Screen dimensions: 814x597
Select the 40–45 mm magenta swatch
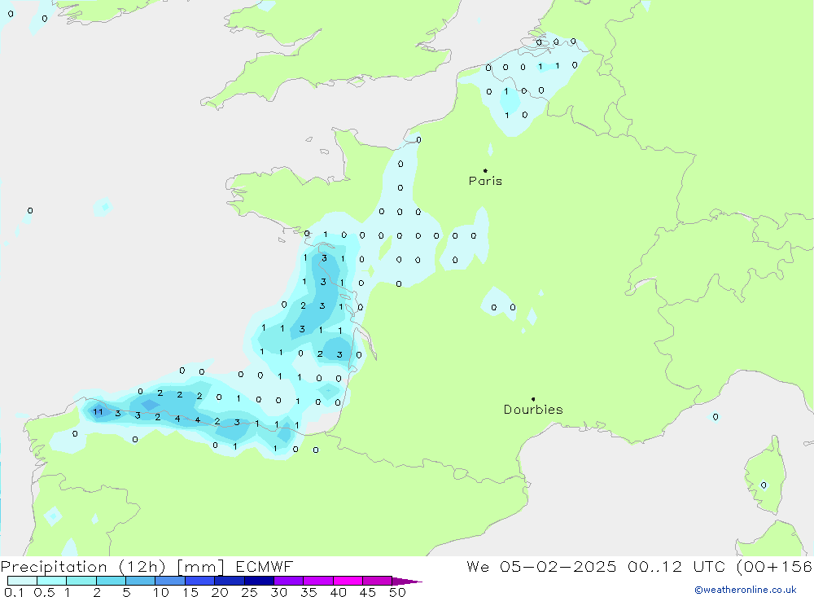click(348, 581)
